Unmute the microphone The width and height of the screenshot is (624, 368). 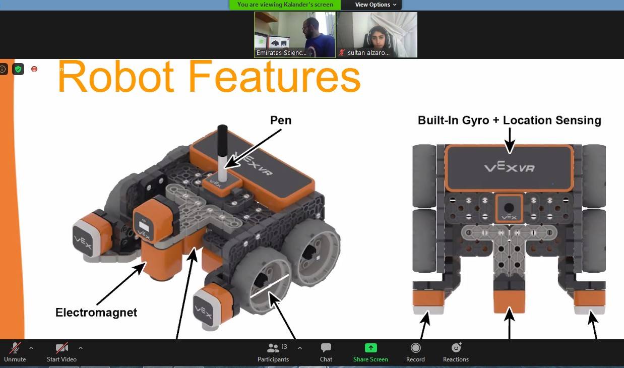pos(15,352)
